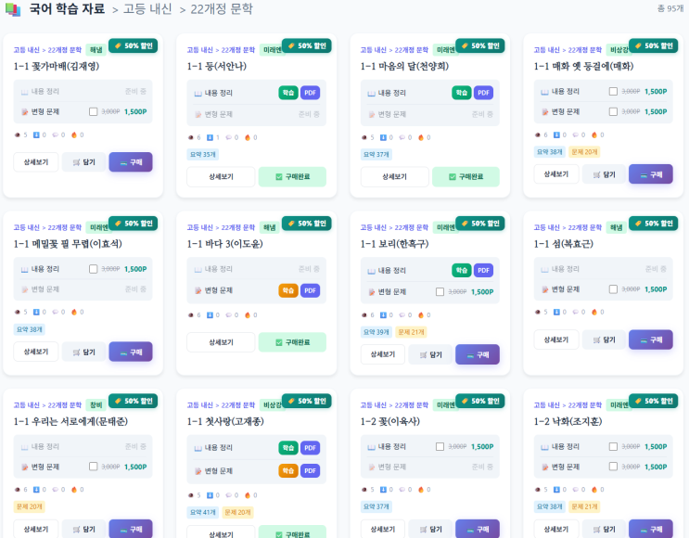This screenshot has height=538, width=689.
Task: Click 구매 for 매화 옛 등걸에
Action: (651, 174)
